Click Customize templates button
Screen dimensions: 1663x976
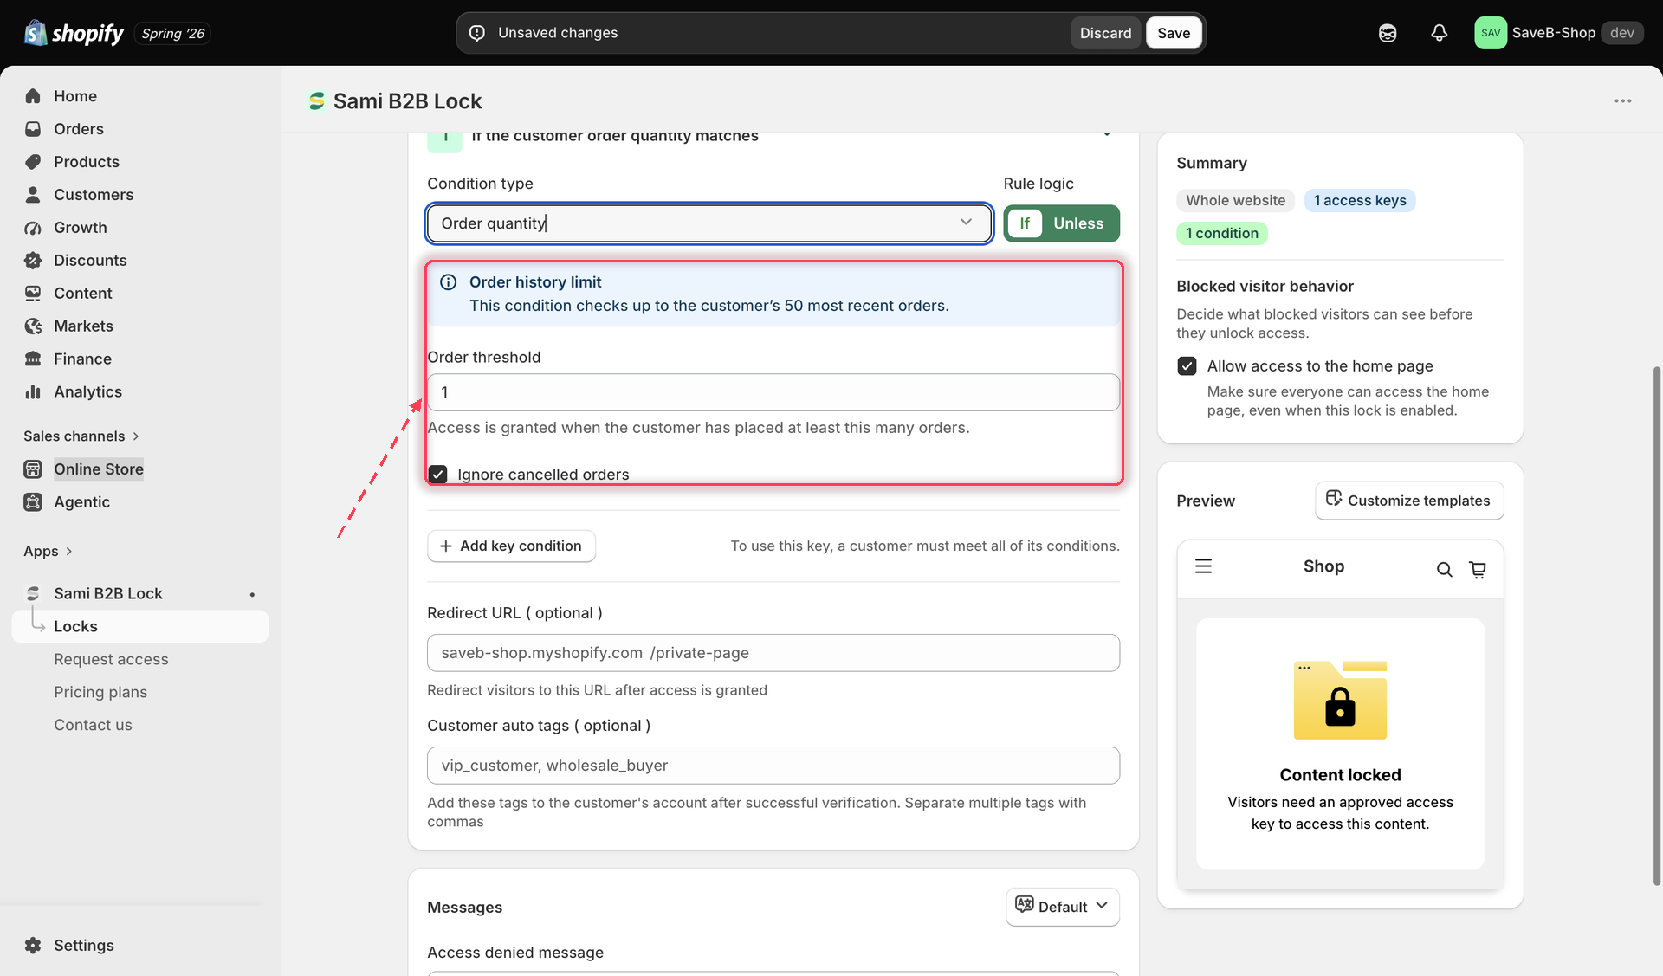coord(1409,501)
